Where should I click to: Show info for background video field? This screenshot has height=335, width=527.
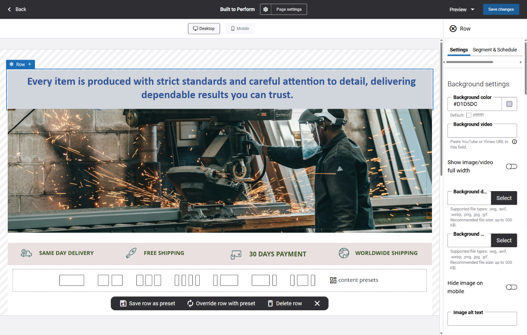(514, 142)
